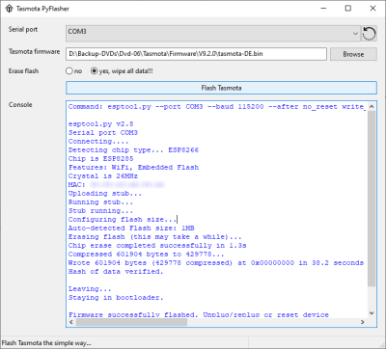Click the console scroll down arrow
This screenshot has width=386, height=349.
click(x=372, y=313)
